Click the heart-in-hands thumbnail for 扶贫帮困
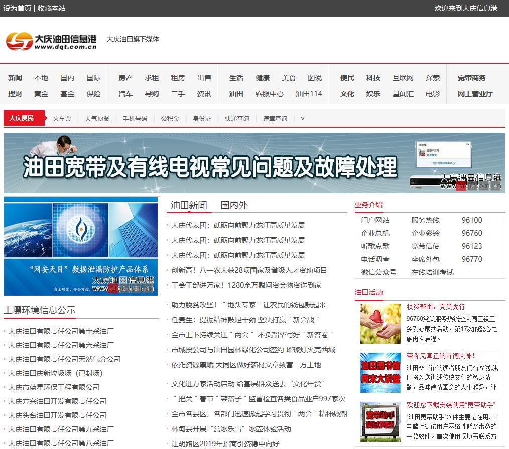This screenshot has height=449, width=509. (380, 324)
